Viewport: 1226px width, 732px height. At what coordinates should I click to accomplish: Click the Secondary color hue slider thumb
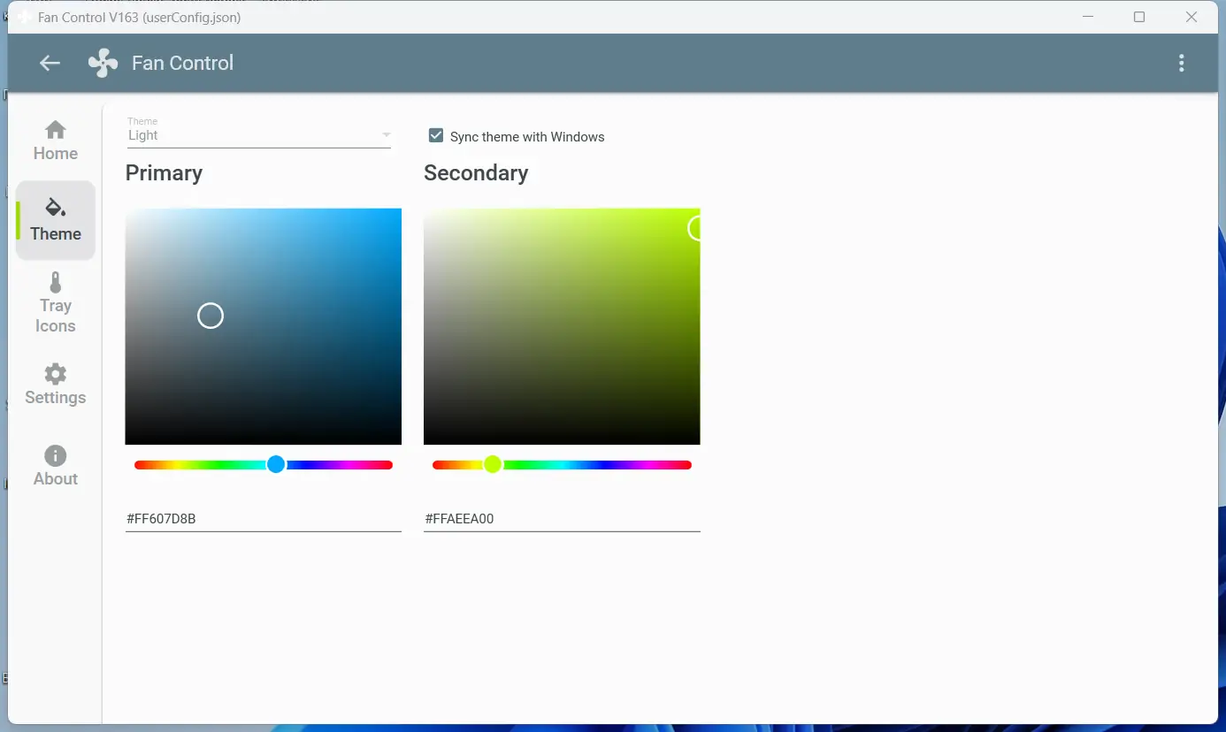[493, 464]
